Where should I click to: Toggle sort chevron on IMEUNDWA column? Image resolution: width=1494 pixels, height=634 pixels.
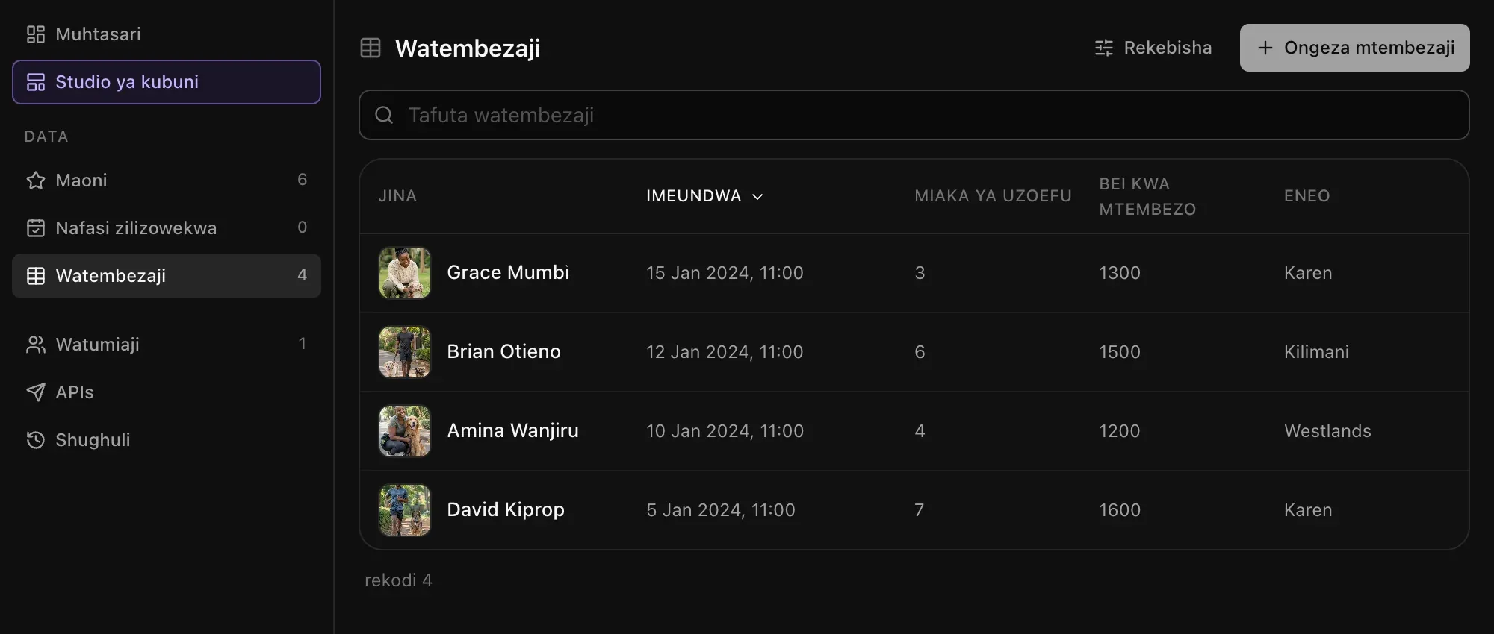pyautogui.click(x=757, y=196)
